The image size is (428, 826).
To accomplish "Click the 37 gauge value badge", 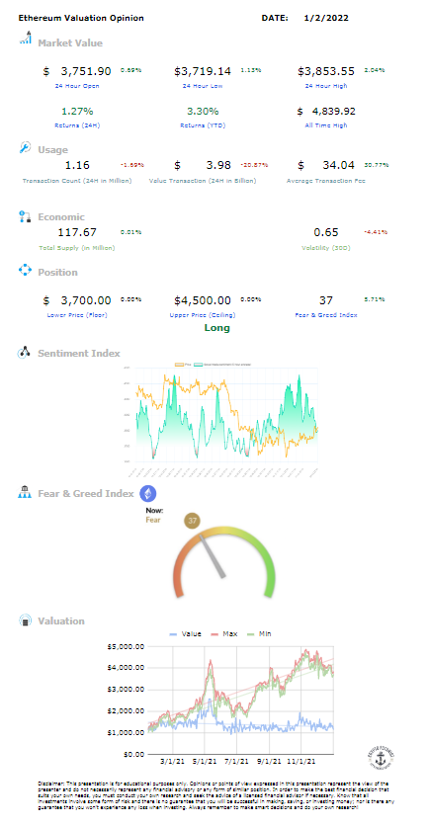I will pos(193,521).
